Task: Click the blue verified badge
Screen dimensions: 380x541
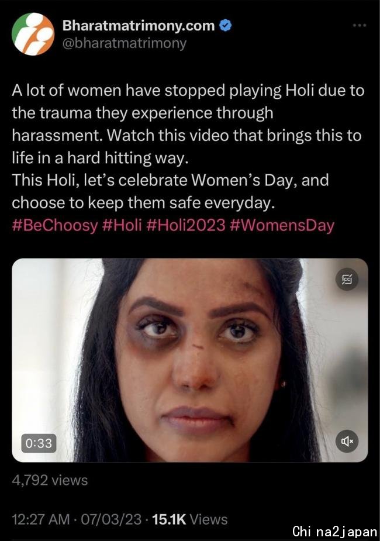Action: (x=226, y=26)
